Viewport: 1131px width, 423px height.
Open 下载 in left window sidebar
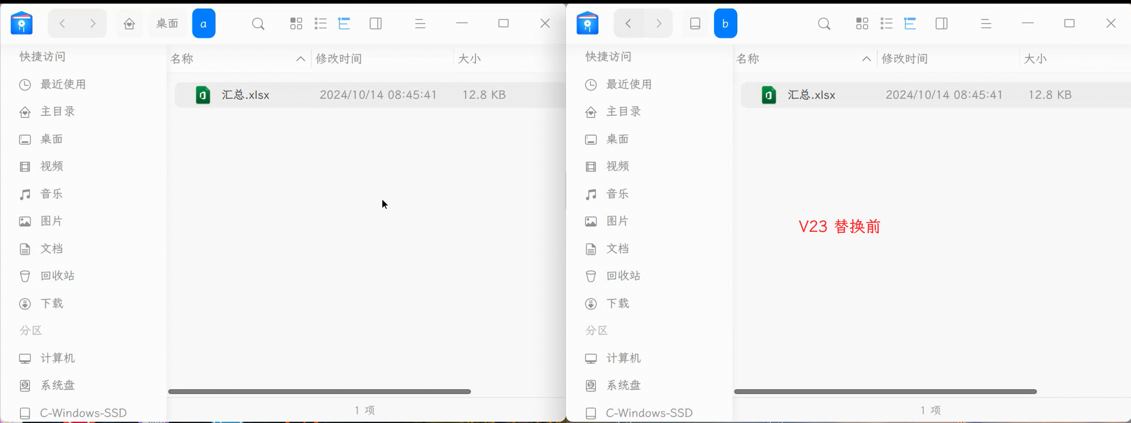pyautogui.click(x=52, y=303)
